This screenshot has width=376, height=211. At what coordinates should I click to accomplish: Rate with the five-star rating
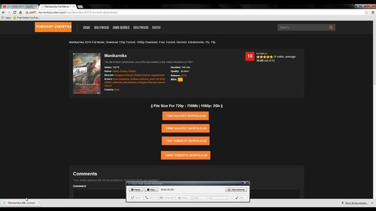pos(264,57)
